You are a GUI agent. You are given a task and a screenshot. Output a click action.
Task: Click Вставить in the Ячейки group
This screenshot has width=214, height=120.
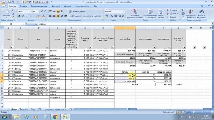coord(172,10)
